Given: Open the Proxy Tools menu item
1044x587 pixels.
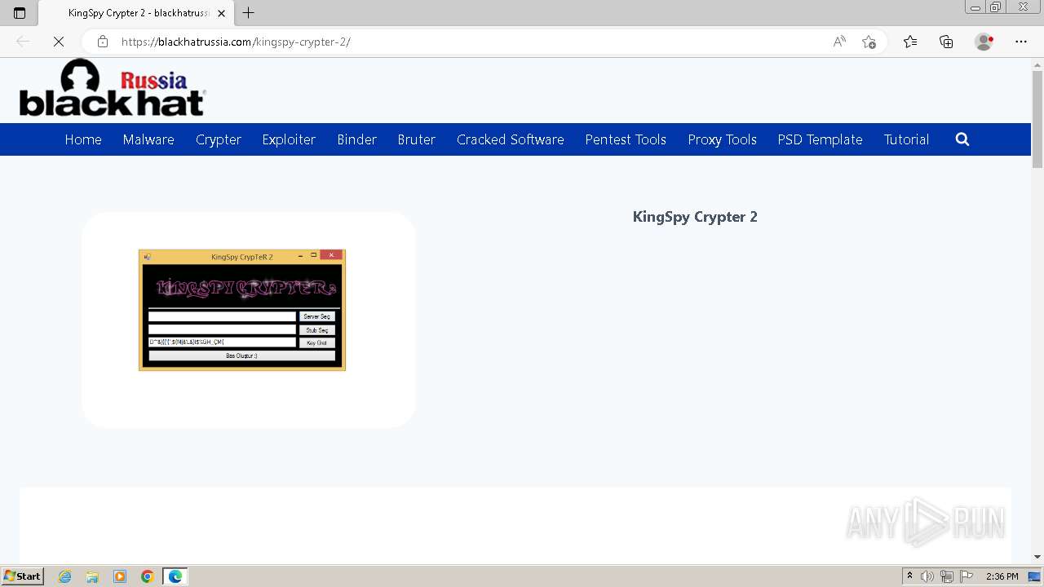Looking at the screenshot, I should 722,139.
